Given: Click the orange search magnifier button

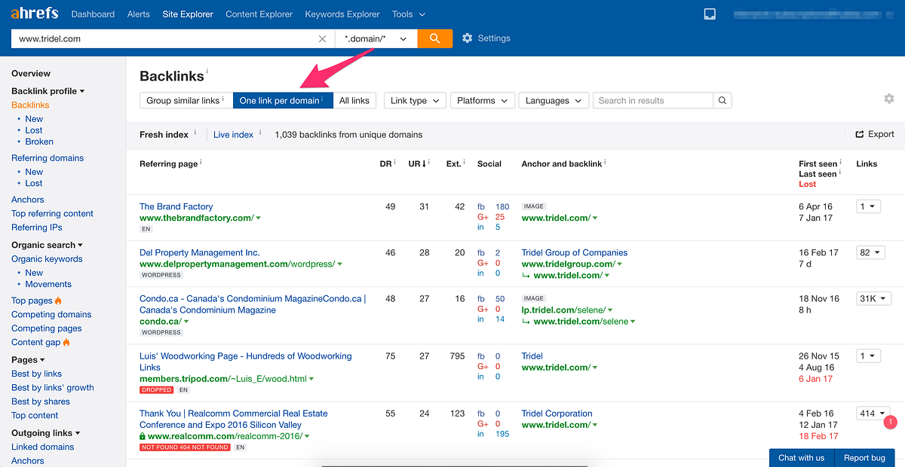Looking at the screenshot, I should tap(435, 38).
